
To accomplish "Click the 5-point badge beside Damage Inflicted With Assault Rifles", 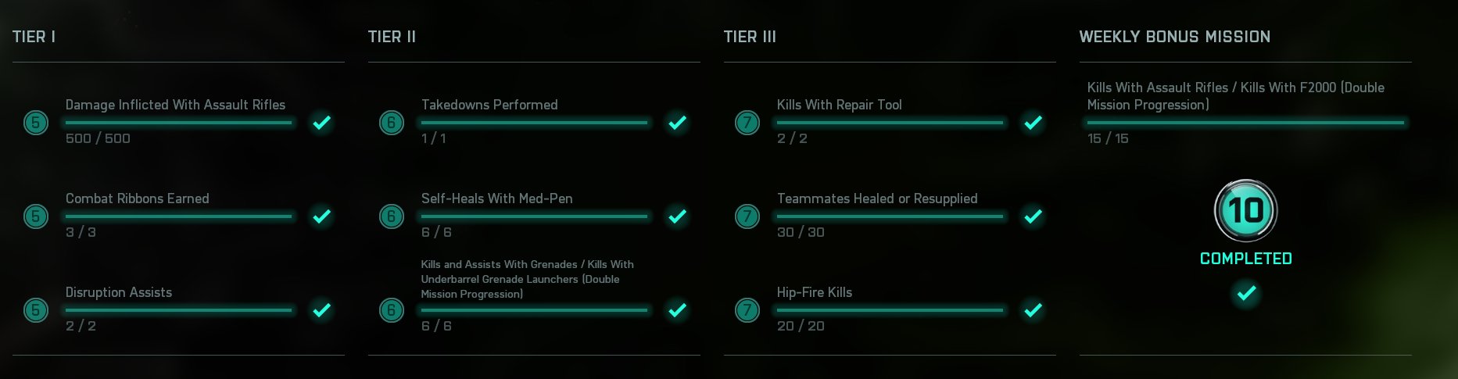I will click(36, 123).
